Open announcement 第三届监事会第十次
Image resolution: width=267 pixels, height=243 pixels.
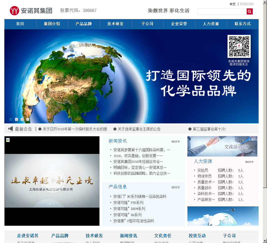click(x=209, y=129)
